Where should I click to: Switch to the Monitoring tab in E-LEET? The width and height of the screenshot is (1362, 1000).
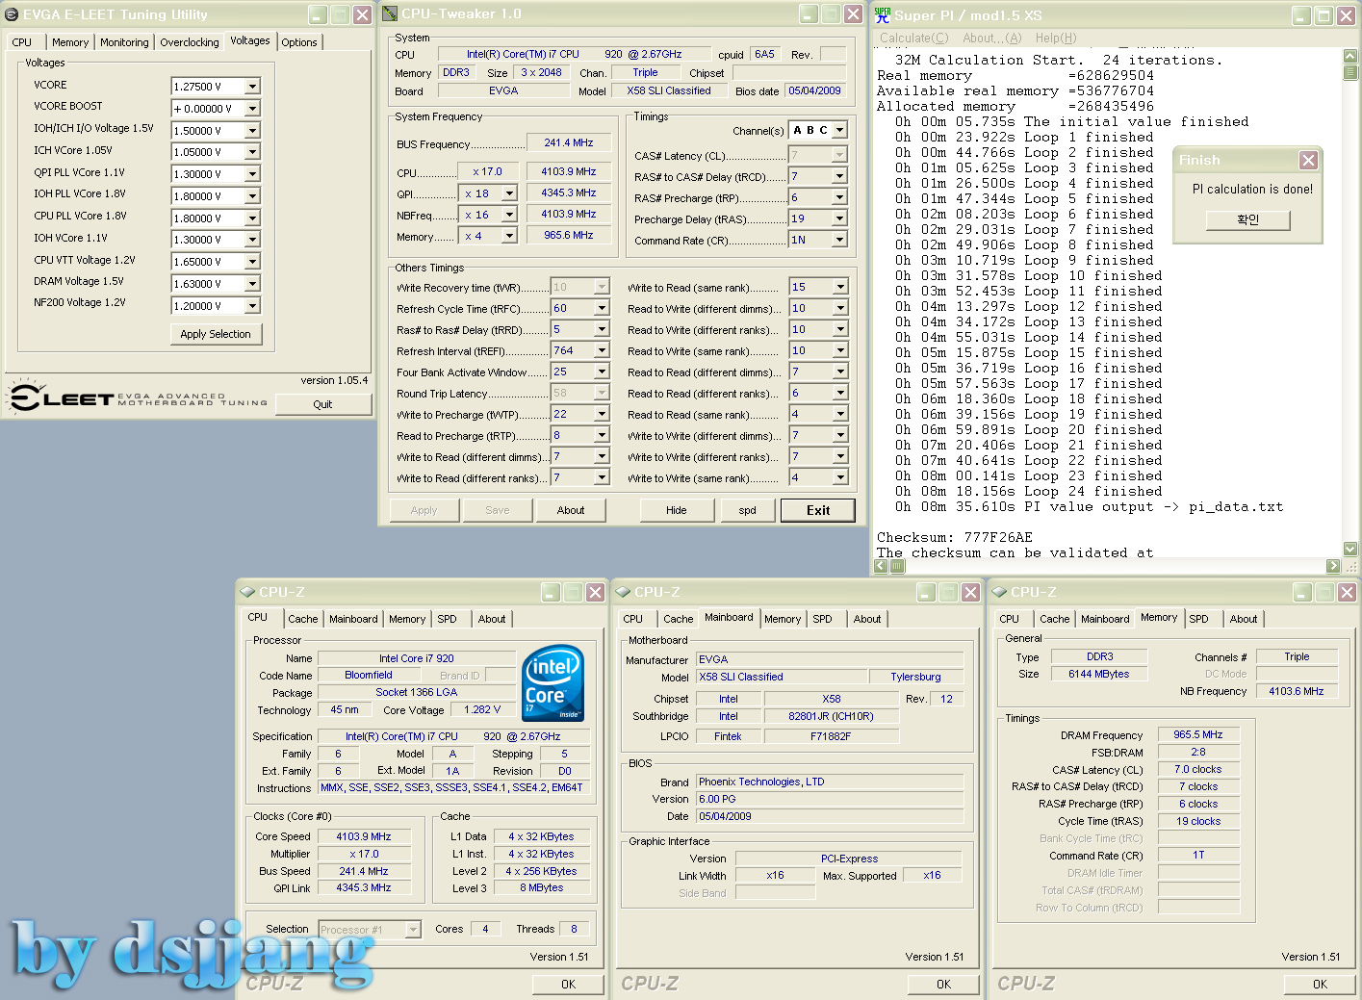click(124, 42)
